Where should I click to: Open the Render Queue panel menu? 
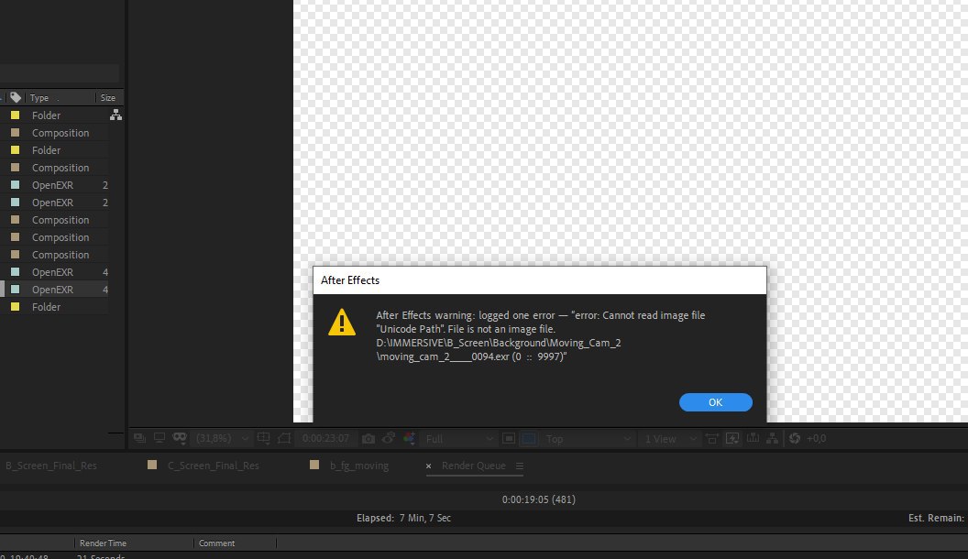point(519,466)
